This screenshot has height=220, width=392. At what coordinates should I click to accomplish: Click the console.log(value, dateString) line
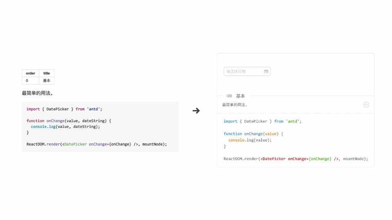pos(65,127)
